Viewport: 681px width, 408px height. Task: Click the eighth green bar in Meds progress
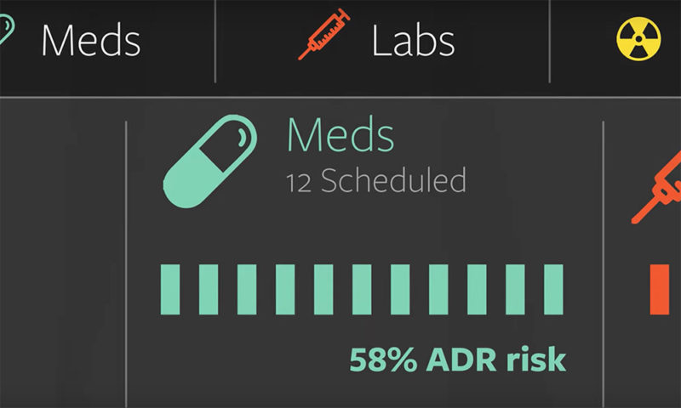(x=438, y=289)
